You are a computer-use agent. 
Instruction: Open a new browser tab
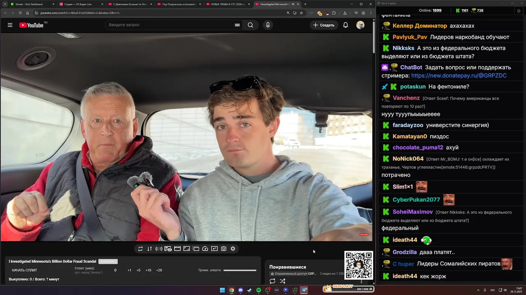(x=305, y=4)
